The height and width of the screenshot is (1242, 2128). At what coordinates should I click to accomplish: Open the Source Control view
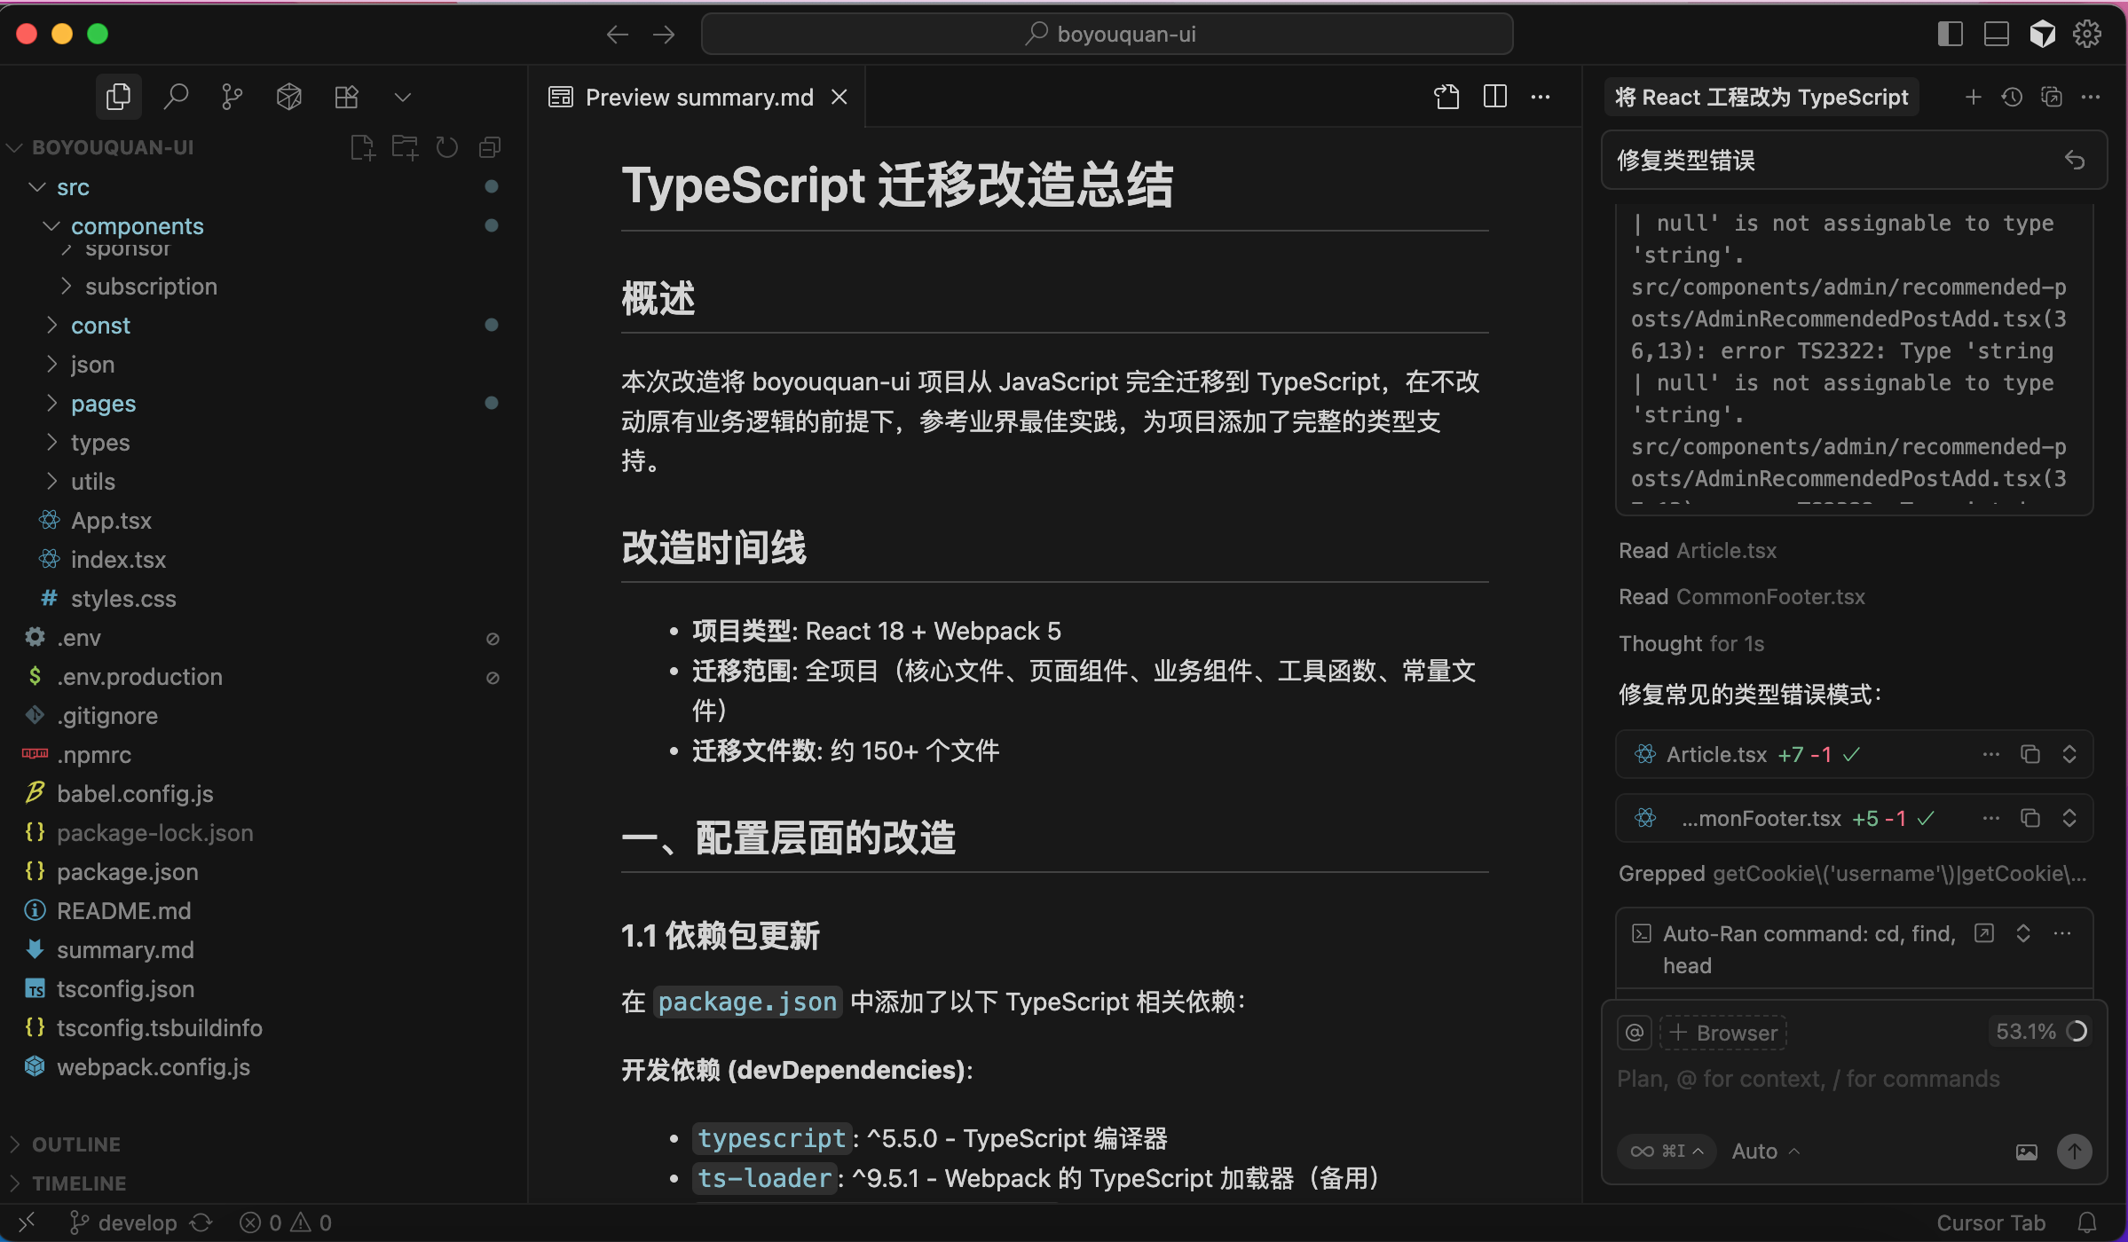click(x=232, y=96)
